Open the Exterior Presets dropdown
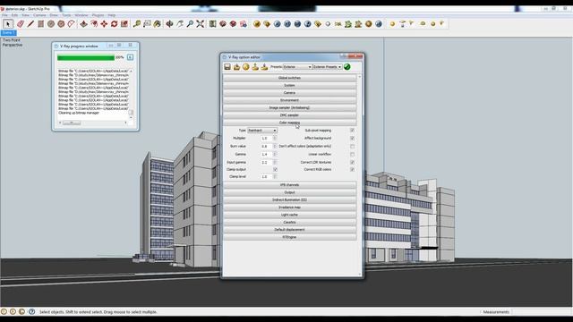 click(x=328, y=67)
